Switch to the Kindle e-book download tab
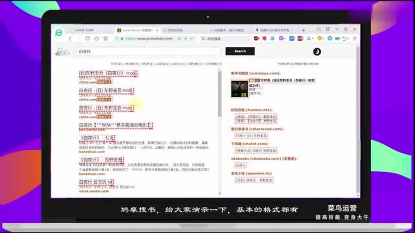This screenshot has height=233, width=415. click(x=276, y=30)
